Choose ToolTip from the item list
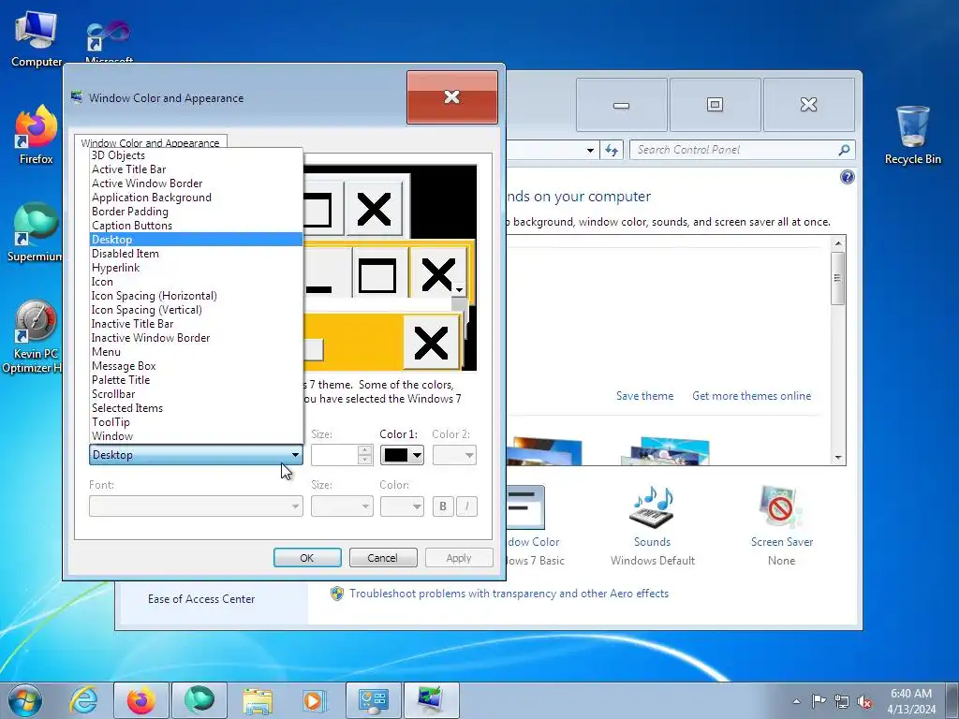The width and height of the screenshot is (959, 719). click(196, 422)
